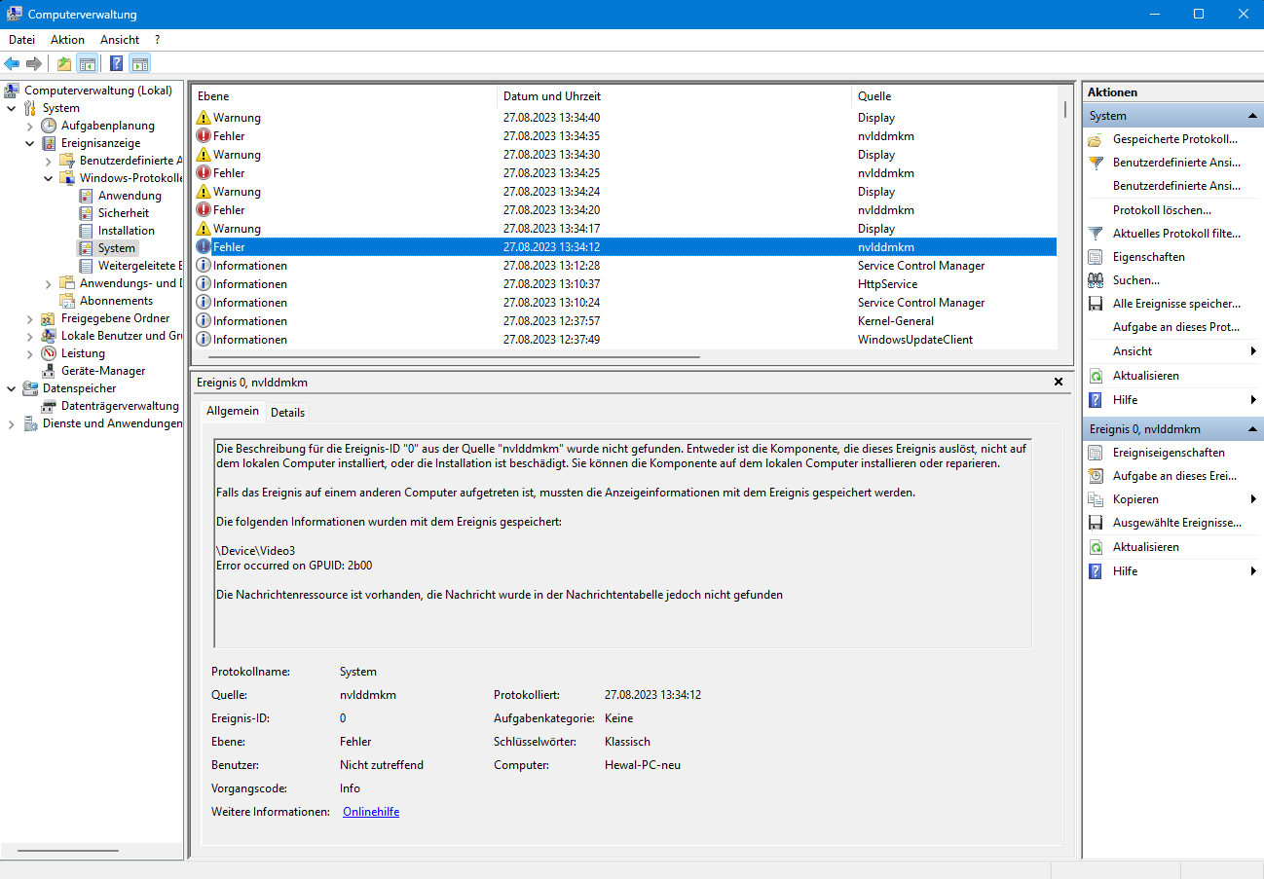
Task: Select the Kernel-General event row
Action: 624,321
